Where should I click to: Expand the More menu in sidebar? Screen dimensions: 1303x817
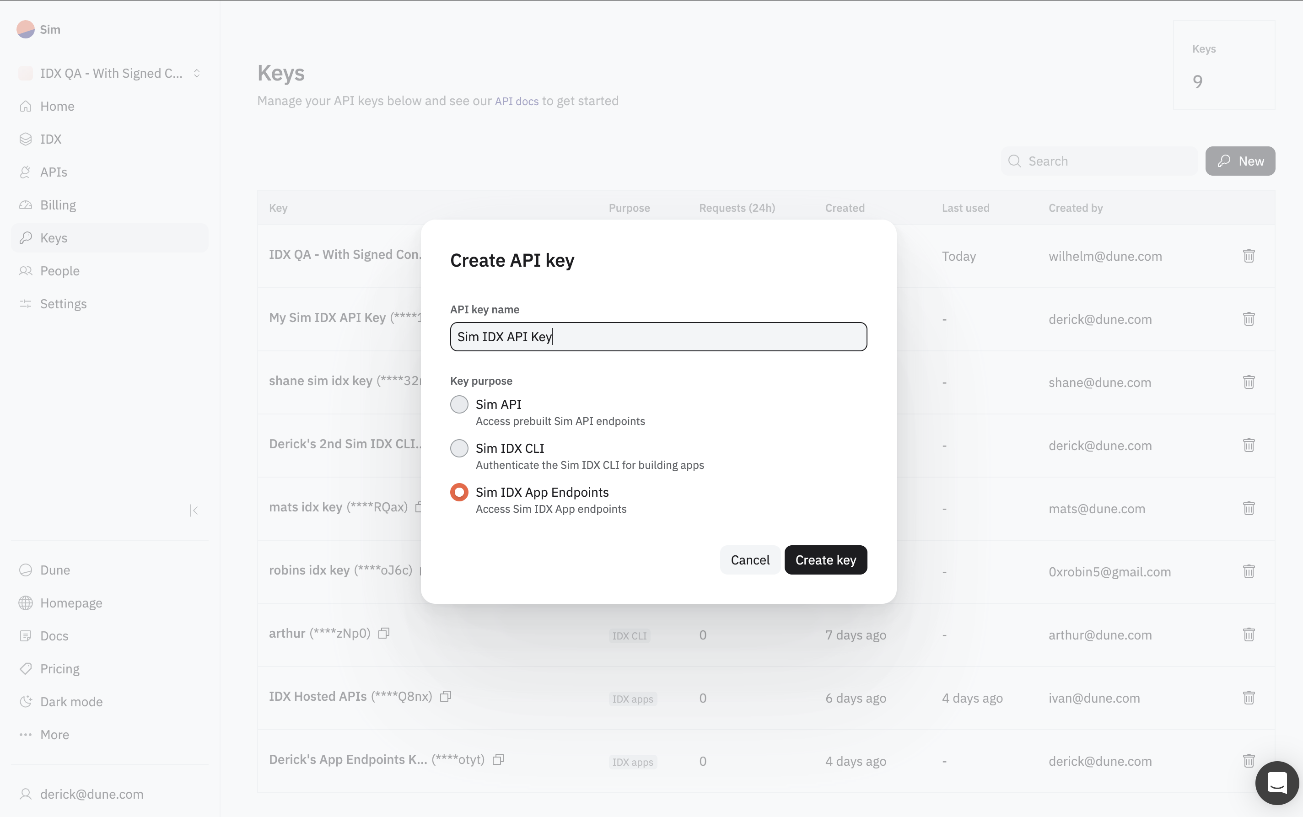(110, 735)
